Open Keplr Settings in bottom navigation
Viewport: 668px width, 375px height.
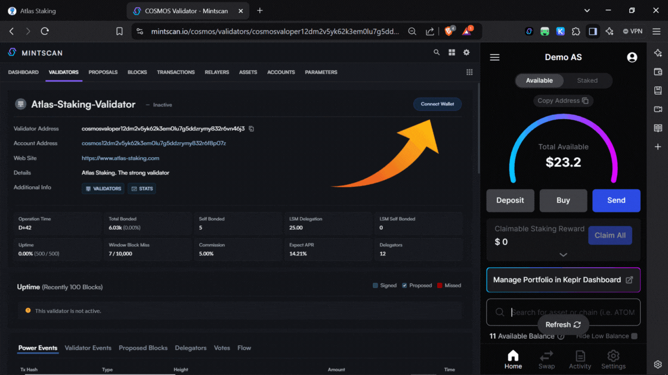tap(613, 360)
